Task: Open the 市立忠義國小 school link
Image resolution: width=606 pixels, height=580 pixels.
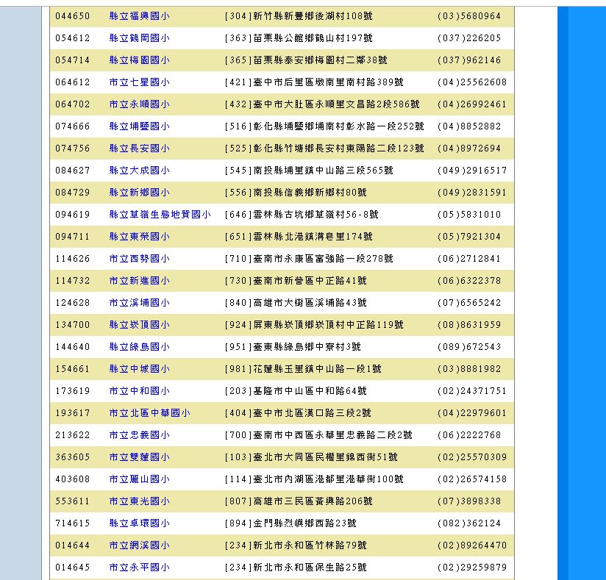Action: click(x=139, y=435)
